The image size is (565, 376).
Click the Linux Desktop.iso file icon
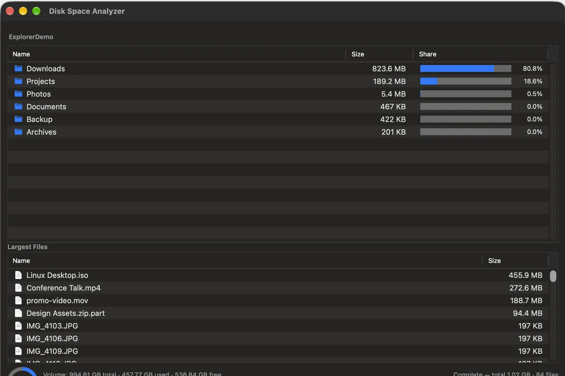click(x=18, y=275)
